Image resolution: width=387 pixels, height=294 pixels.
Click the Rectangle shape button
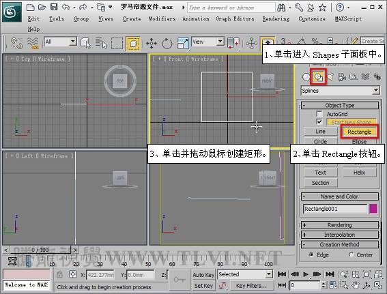pyautogui.click(x=359, y=132)
